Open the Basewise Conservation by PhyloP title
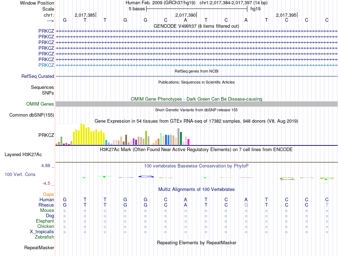 pos(196,166)
